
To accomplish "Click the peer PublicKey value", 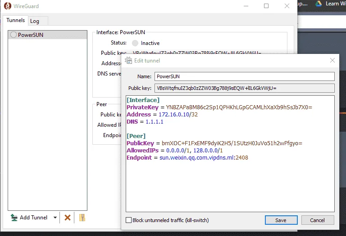I will [x=232, y=143].
